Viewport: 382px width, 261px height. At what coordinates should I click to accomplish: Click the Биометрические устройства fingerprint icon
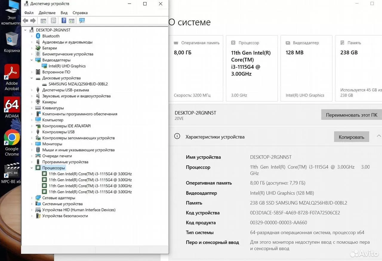[x=38, y=54]
